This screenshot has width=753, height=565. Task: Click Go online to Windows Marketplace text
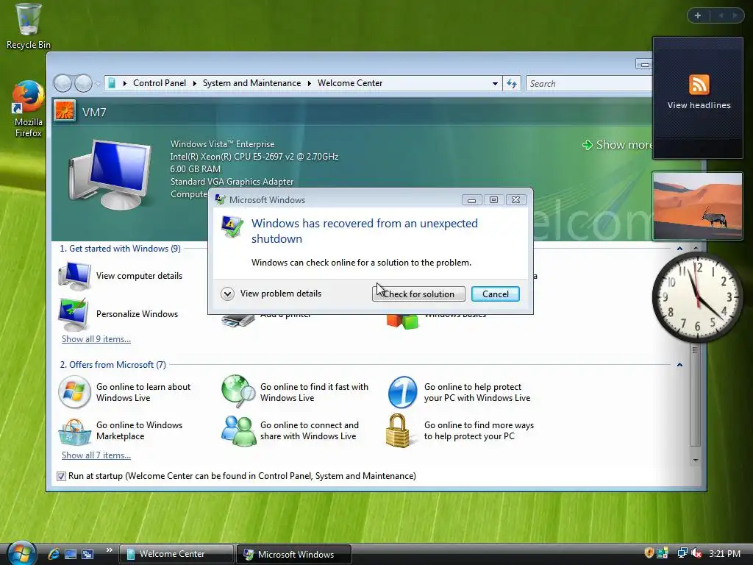coord(139,430)
